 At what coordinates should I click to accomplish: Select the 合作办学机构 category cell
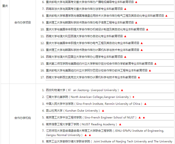(x=23, y=118)
